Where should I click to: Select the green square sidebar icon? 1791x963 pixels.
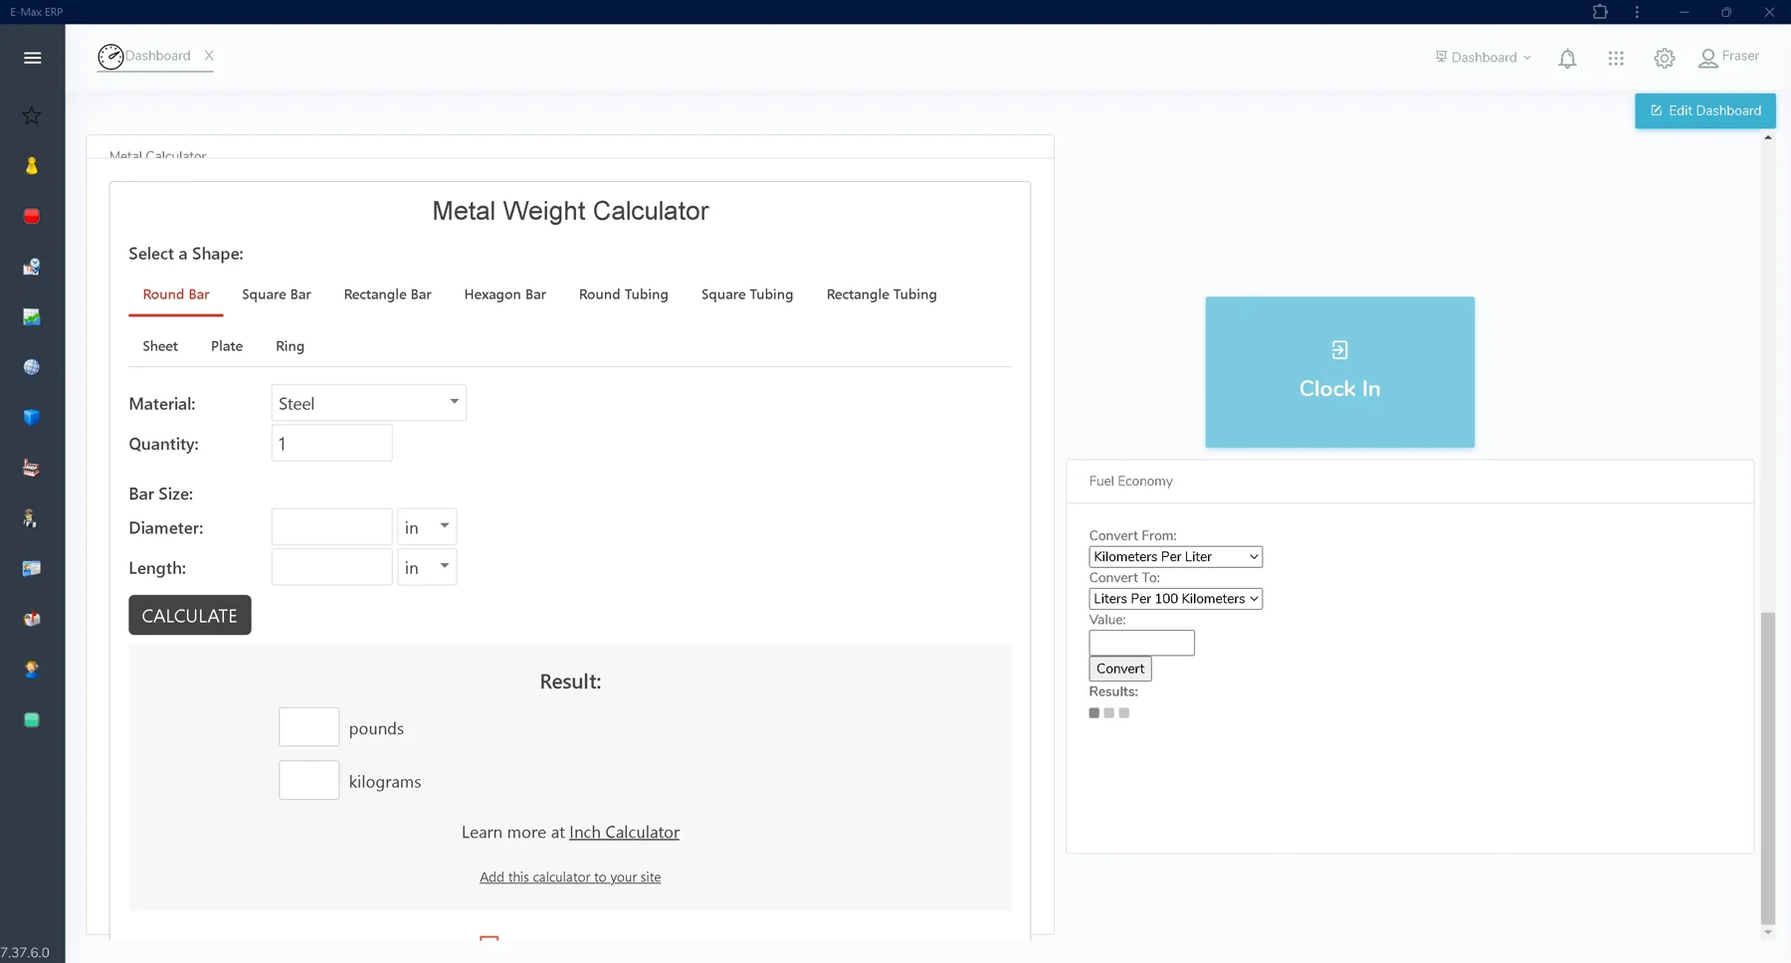point(32,719)
